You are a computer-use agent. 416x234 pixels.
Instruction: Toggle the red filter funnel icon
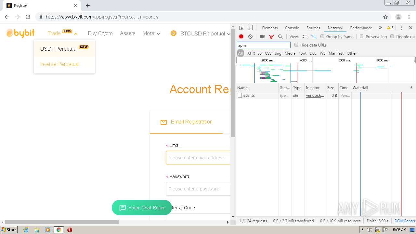(271, 37)
